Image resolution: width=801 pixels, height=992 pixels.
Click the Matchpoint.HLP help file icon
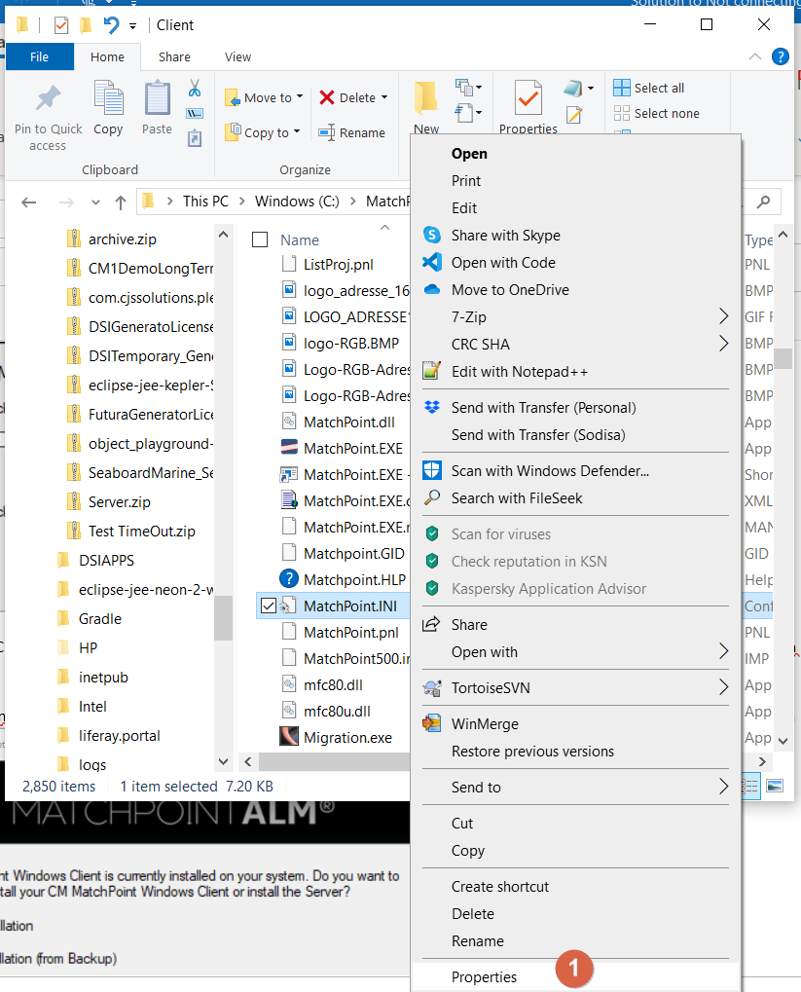coord(288,579)
